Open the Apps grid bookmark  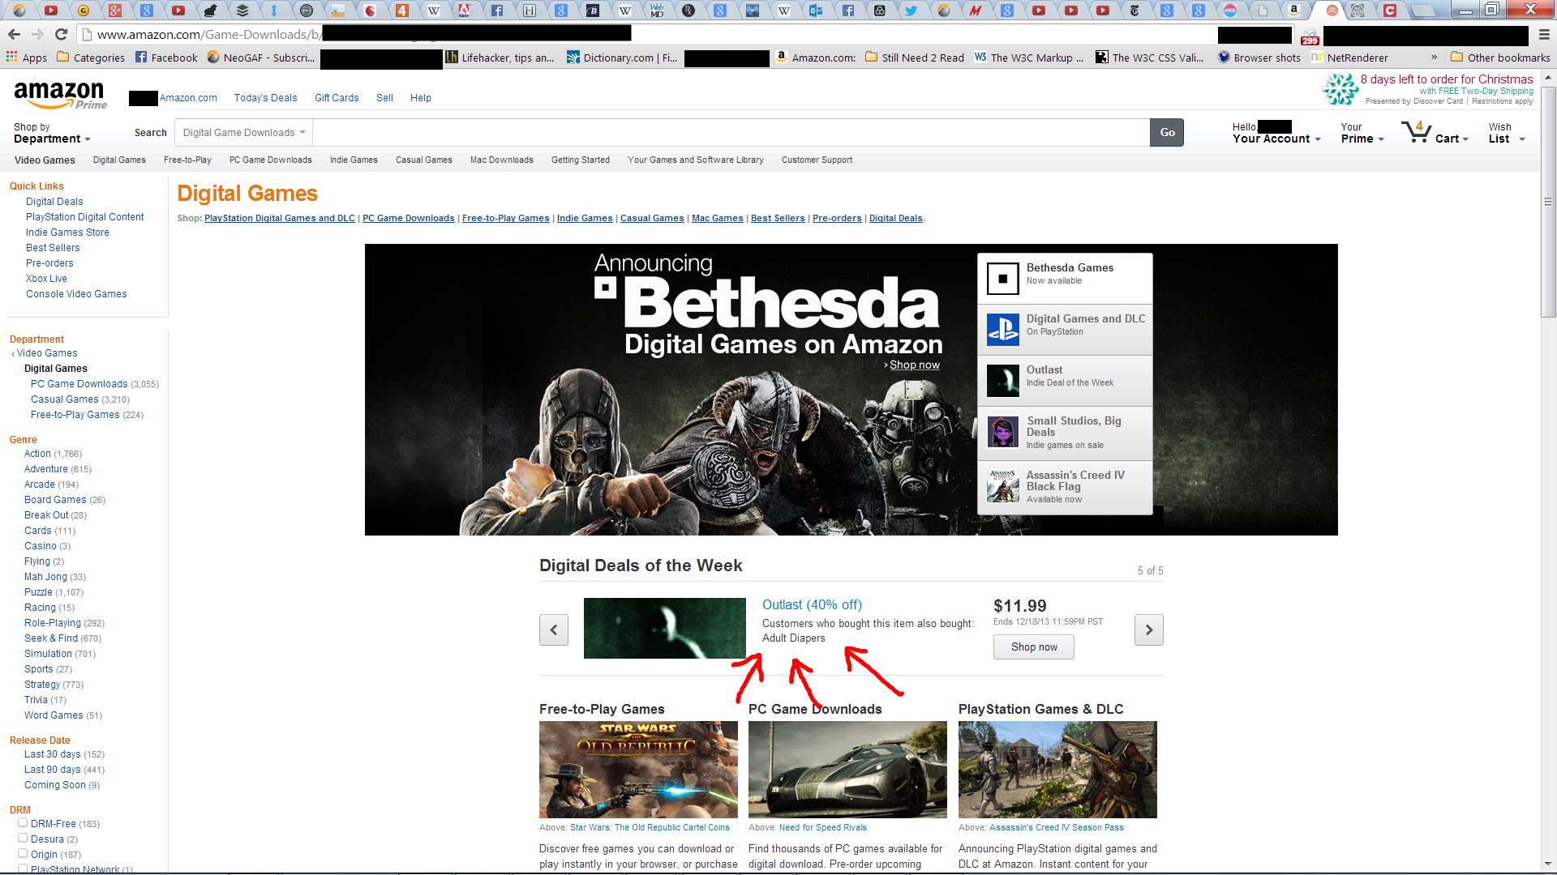pos(27,58)
